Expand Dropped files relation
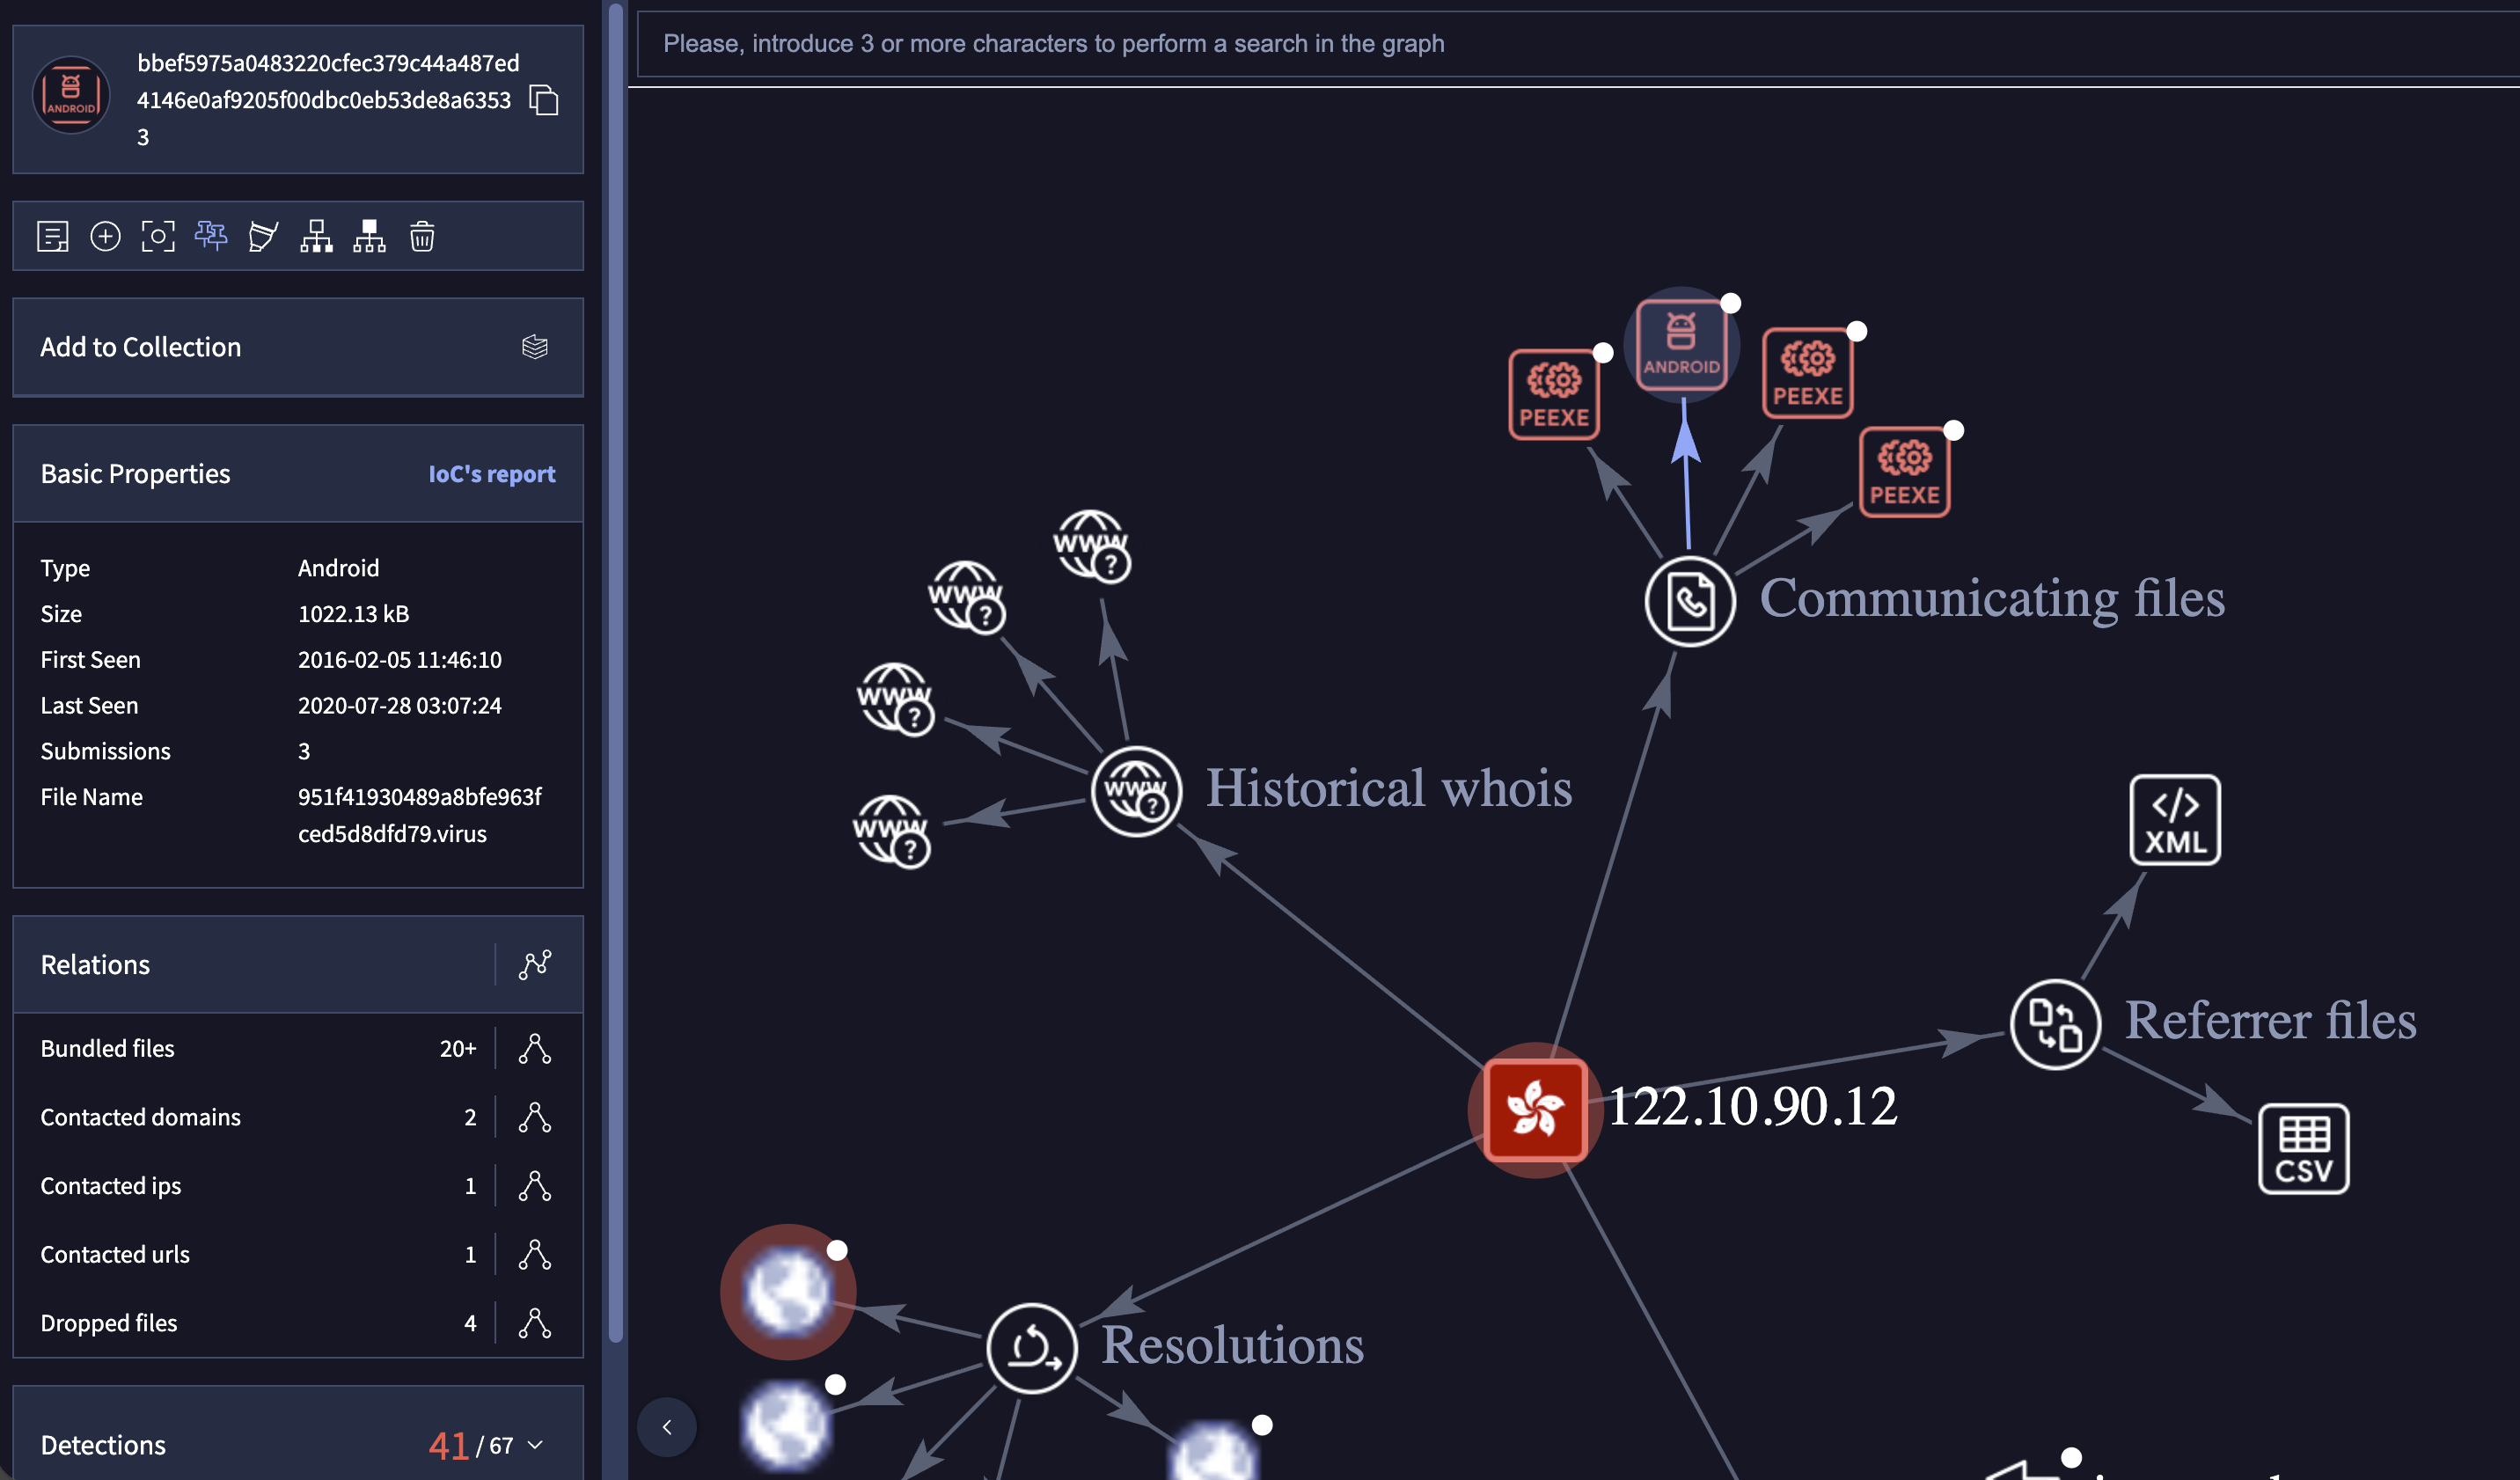This screenshot has height=1480, width=2520. click(535, 1323)
